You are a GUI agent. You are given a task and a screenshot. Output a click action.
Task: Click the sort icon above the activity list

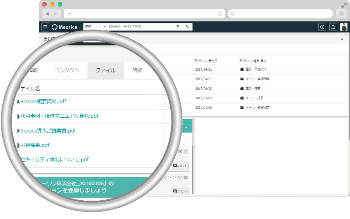[x=186, y=139]
